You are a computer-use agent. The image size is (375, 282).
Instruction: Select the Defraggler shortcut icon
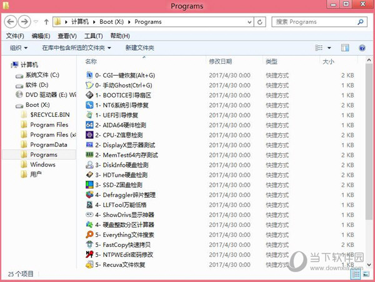(89, 194)
